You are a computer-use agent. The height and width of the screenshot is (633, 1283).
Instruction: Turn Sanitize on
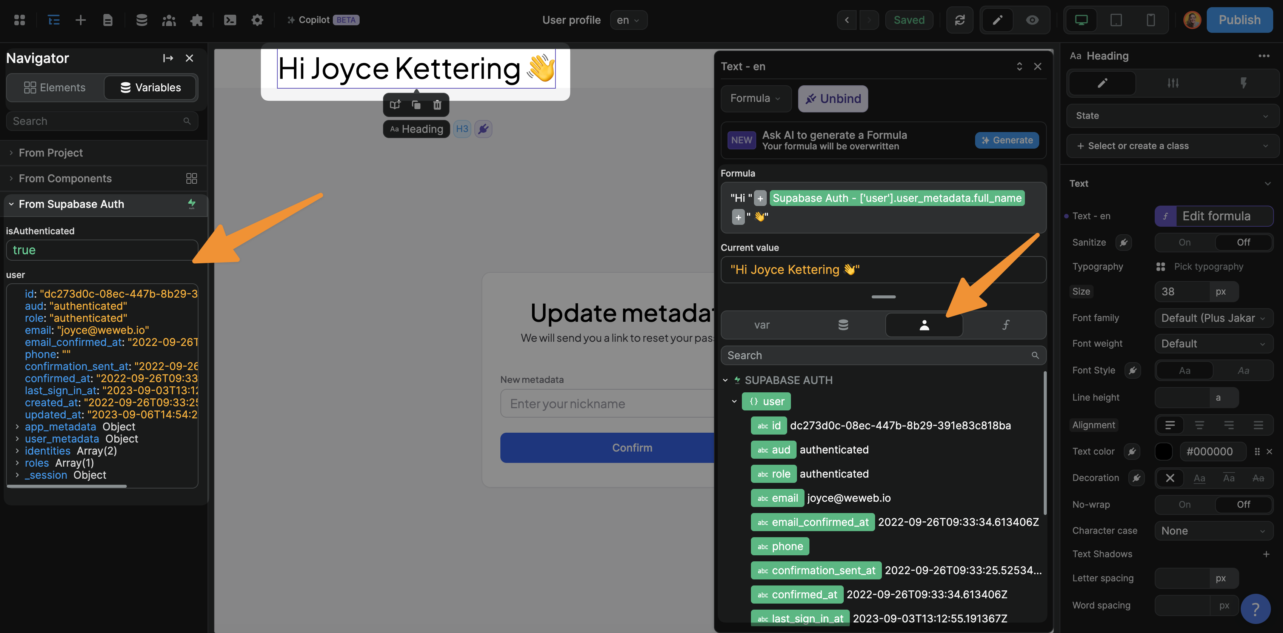pyautogui.click(x=1185, y=243)
